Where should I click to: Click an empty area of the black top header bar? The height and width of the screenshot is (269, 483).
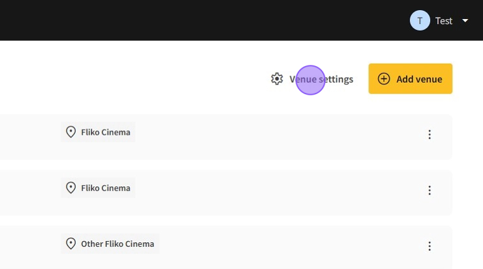tap(191, 20)
